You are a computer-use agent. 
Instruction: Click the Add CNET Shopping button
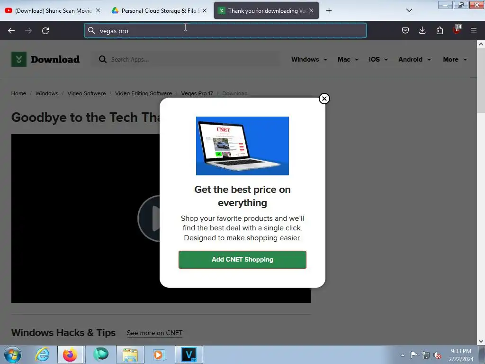pos(242,260)
